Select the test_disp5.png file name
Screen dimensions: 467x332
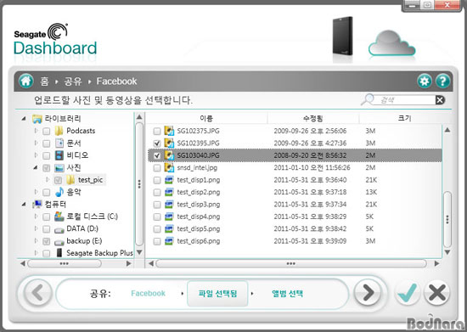pos(199,229)
